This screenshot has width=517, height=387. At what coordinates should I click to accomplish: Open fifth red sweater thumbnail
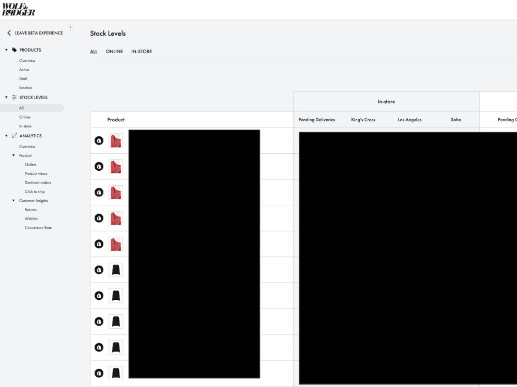pyautogui.click(x=116, y=244)
